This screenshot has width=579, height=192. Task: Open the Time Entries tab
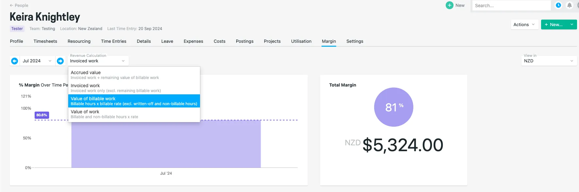114,41
